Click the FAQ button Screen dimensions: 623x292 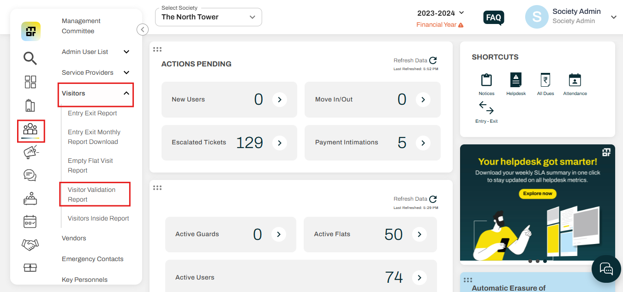[493, 18]
